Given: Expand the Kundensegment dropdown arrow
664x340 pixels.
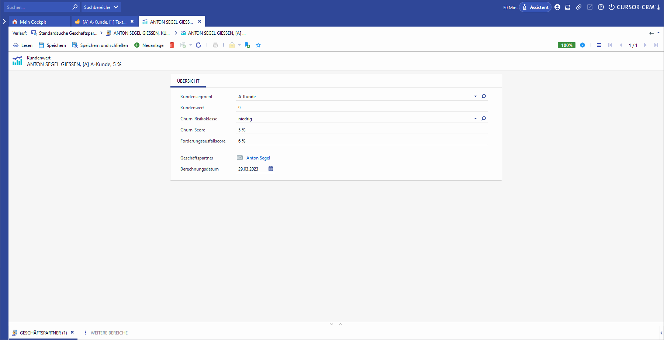Looking at the screenshot, I should click(x=475, y=96).
